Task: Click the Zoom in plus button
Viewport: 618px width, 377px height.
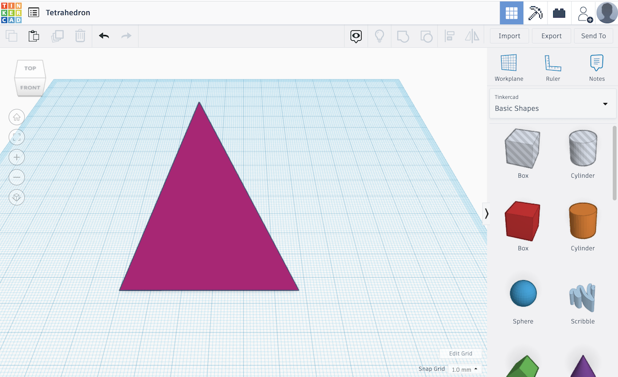Action: point(16,157)
